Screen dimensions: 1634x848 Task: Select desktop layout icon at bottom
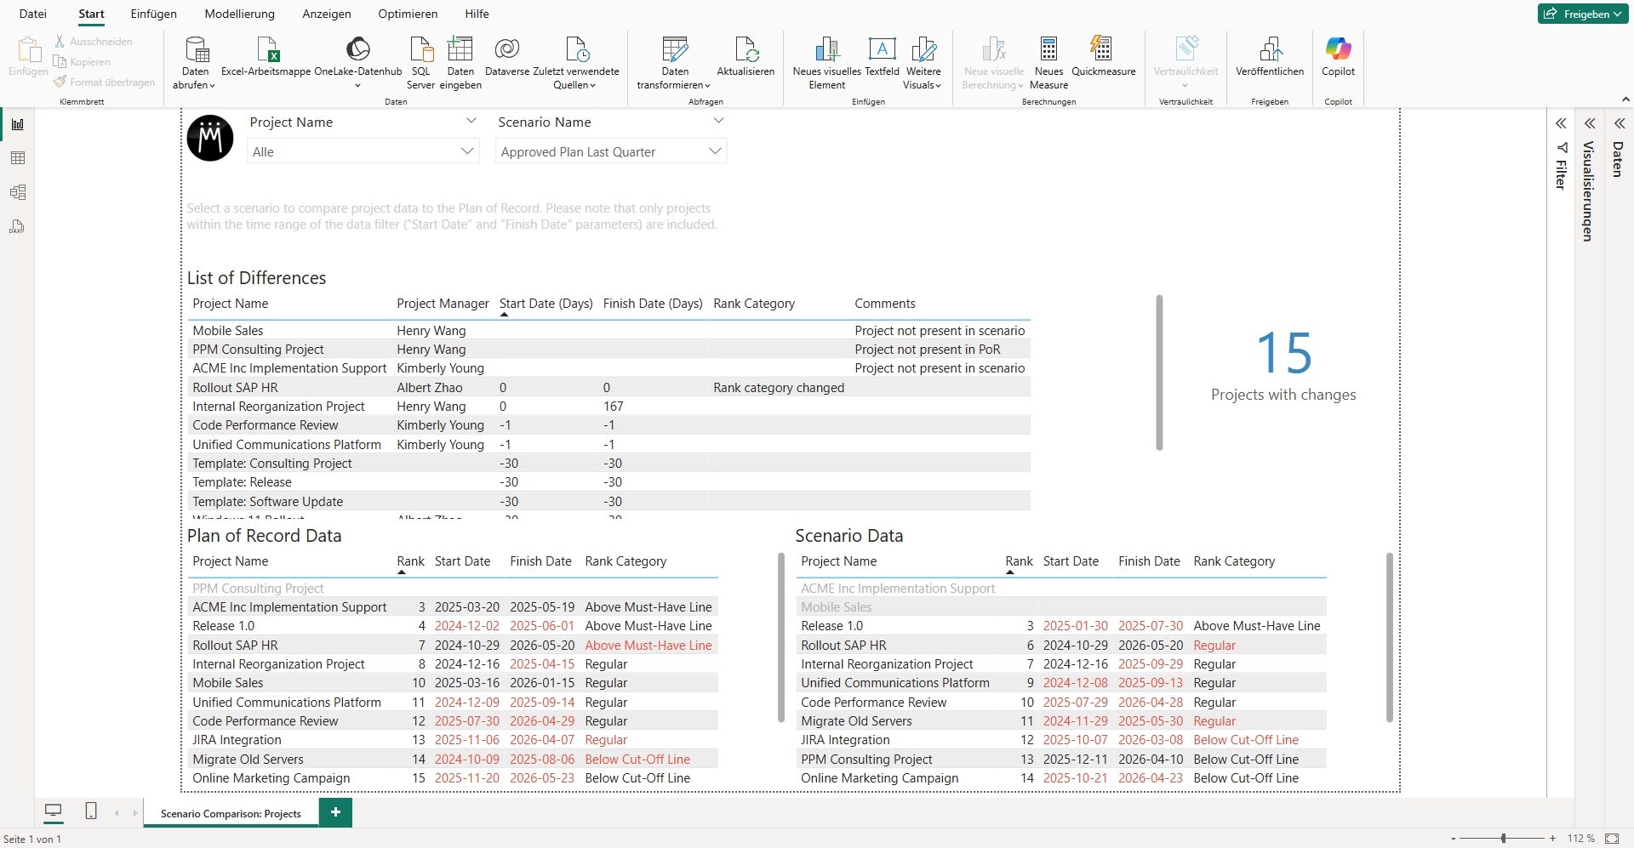click(x=53, y=811)
